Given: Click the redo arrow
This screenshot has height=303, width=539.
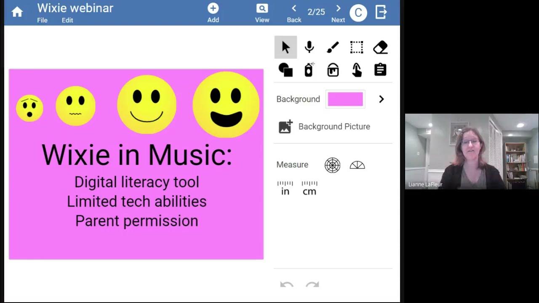Looking at the screenshot, I should 312,285.
